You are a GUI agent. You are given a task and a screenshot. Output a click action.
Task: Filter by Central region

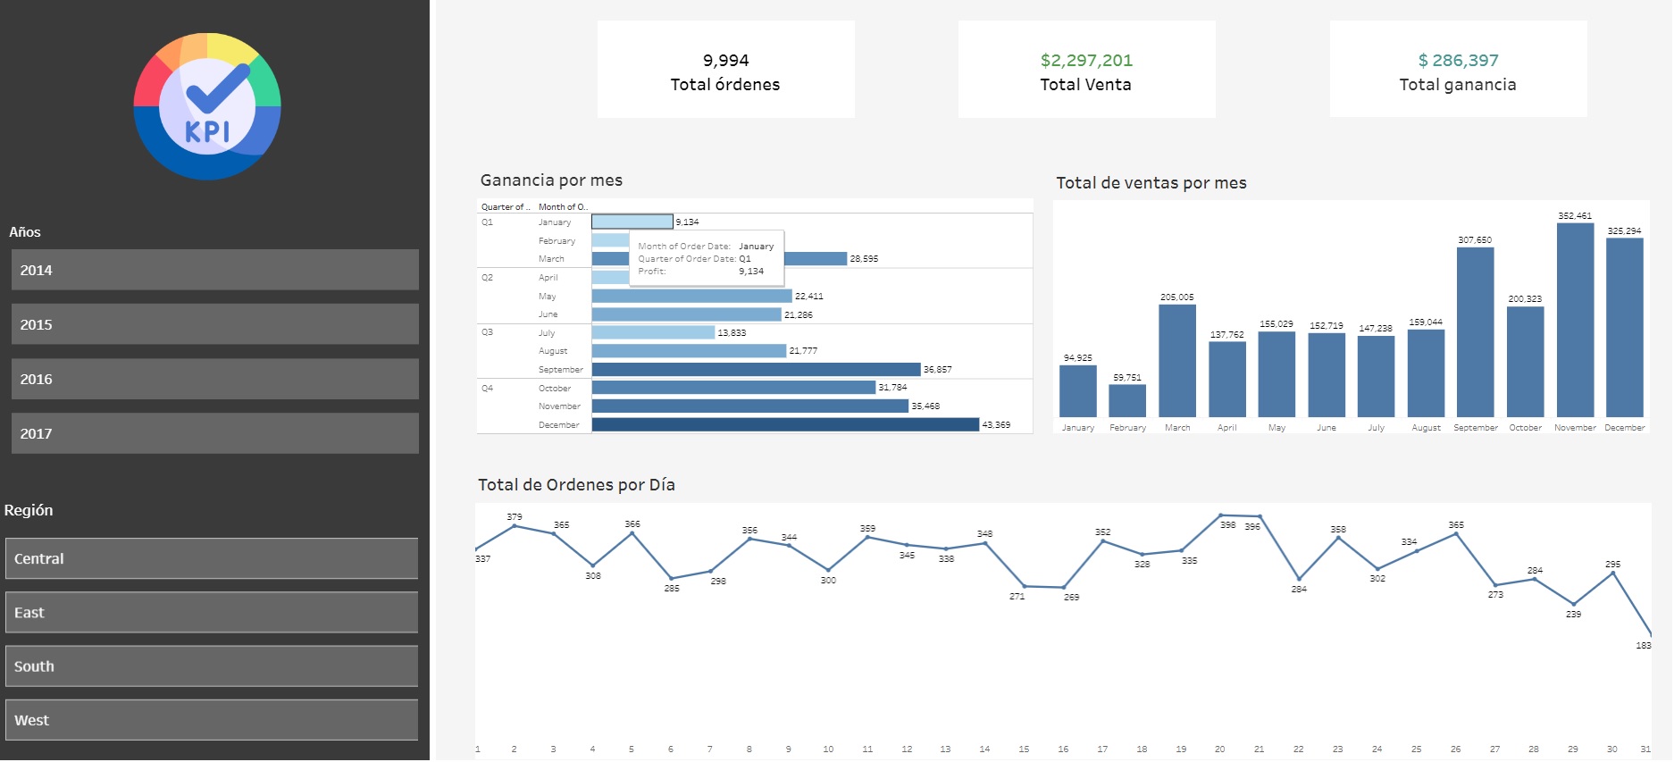[x=212, y=558]
